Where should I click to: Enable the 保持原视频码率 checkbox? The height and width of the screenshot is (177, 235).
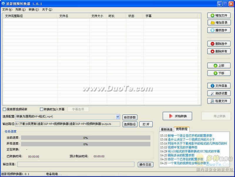pos(4,109)
